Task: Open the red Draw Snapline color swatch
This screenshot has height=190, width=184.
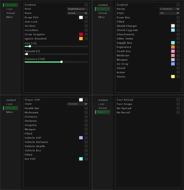Action: [81, 35]
